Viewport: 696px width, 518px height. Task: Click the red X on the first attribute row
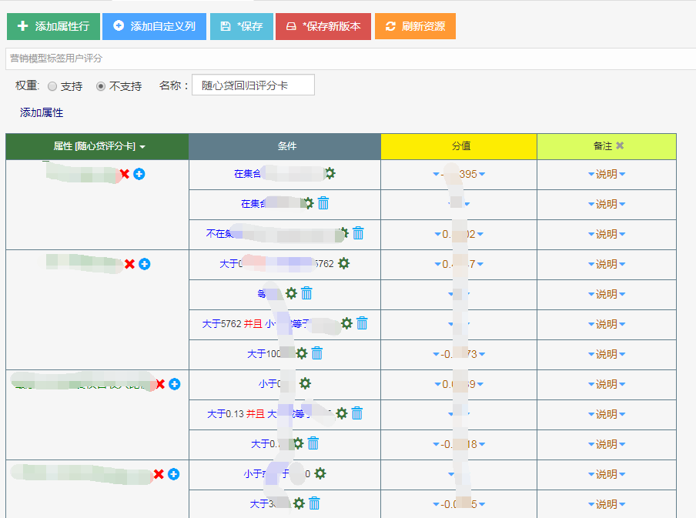click(125, 174)
